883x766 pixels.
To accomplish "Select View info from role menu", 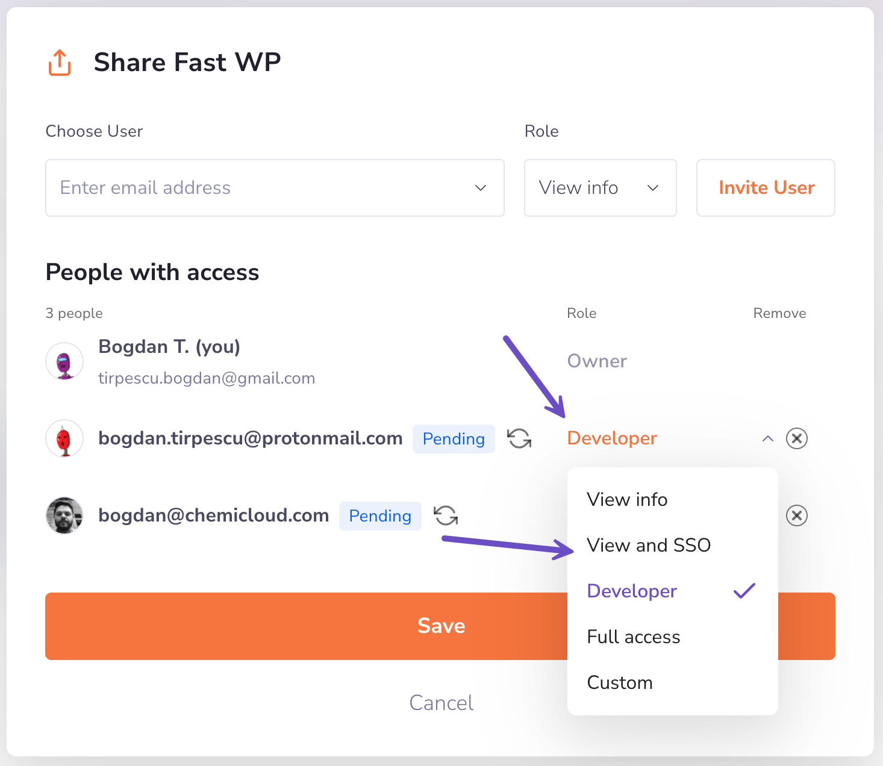I will (x=627, y=499).
